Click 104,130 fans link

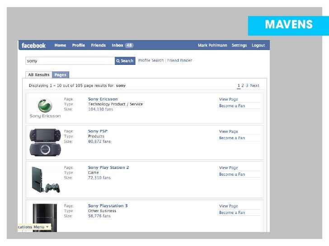click(x=100, y=109)
